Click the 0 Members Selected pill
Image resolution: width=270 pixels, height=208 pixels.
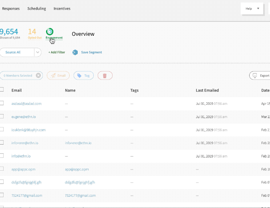click(x=21, y=75)
